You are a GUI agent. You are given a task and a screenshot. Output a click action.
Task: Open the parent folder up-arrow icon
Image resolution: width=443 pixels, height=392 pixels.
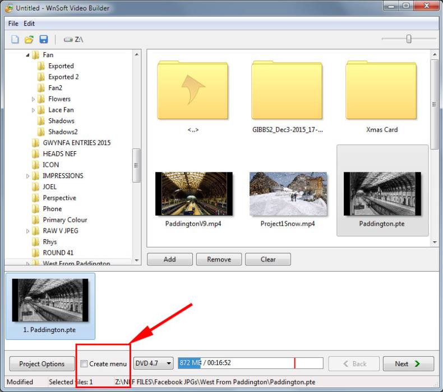pos(193,90)
